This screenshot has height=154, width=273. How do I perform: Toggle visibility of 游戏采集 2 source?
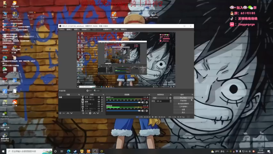pos(99,104)
